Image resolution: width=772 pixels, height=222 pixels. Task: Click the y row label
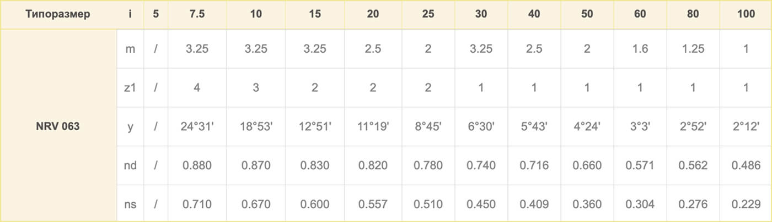130,126
